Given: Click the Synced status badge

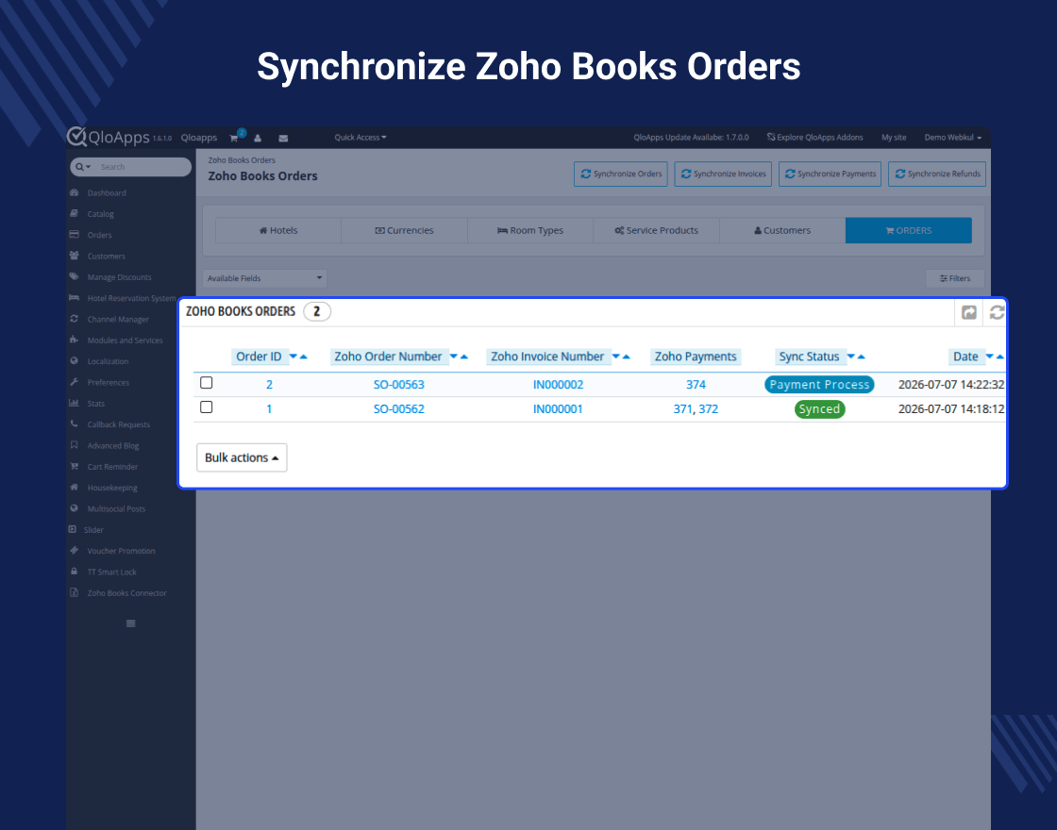Looking at the screenshot, I should (820, 409).
